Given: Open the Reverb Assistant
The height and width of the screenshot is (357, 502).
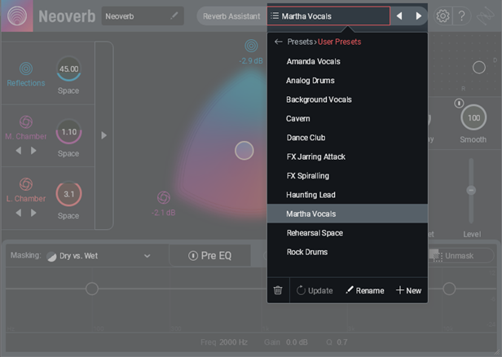Looking at the screenshot, I should click(231, 16).
